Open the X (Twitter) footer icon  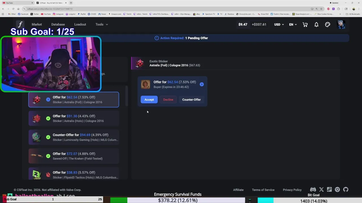point(321,190)
